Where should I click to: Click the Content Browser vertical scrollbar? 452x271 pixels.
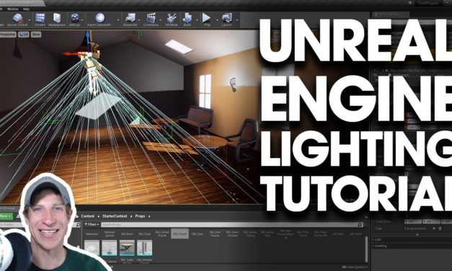(x=366, y=249)
